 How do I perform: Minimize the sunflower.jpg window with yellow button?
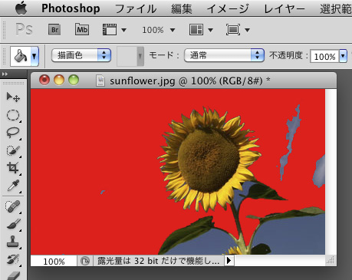(x=59, y=81)
